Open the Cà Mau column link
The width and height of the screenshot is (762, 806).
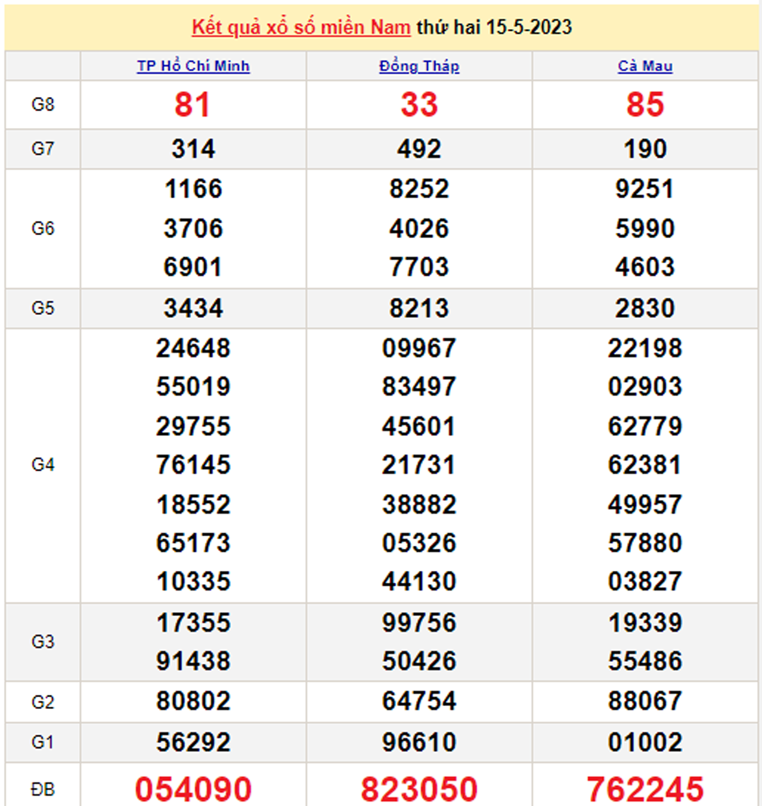point(645,66)
